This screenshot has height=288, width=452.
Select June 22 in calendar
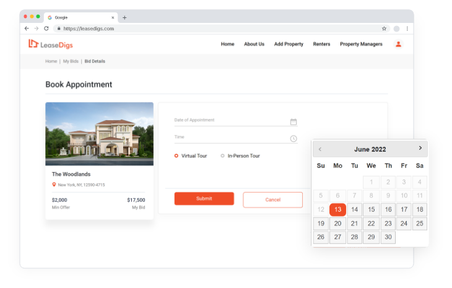tap(372, 224)
